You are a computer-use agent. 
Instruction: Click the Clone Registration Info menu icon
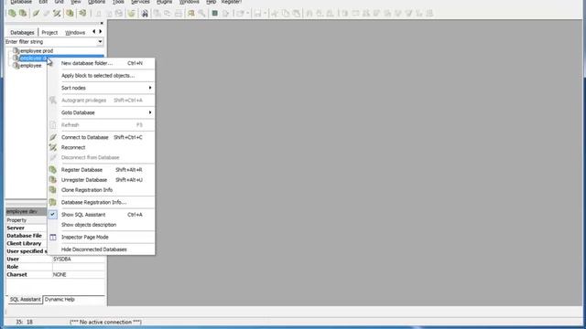(53, 190)
